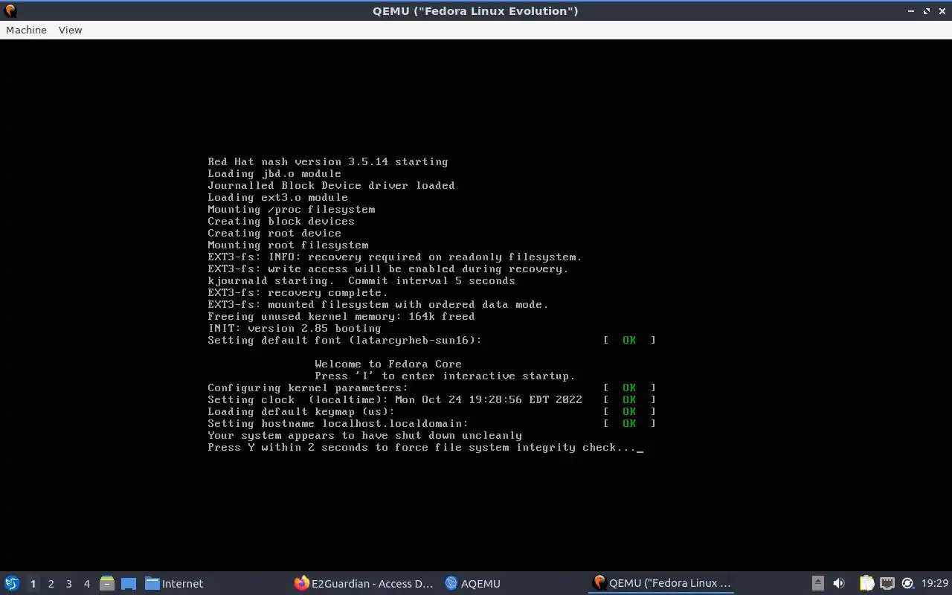952x595 pixels.
Task: Minimize the QEMU window
Action: 912,11
